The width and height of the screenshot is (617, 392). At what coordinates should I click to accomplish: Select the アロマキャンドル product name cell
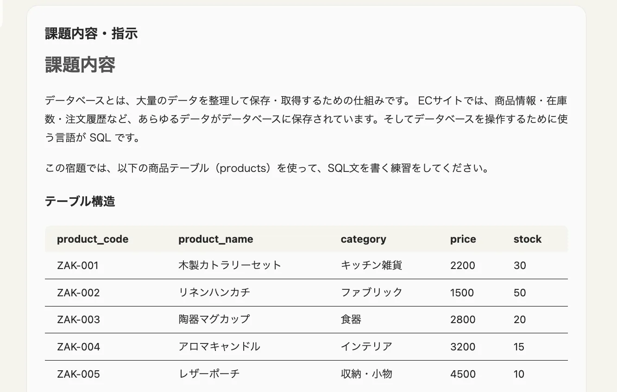click(x=219, y=347)
